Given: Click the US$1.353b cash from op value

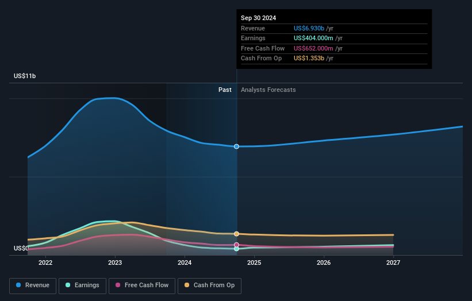Looking at the screenshot, I should click(309, 59).
